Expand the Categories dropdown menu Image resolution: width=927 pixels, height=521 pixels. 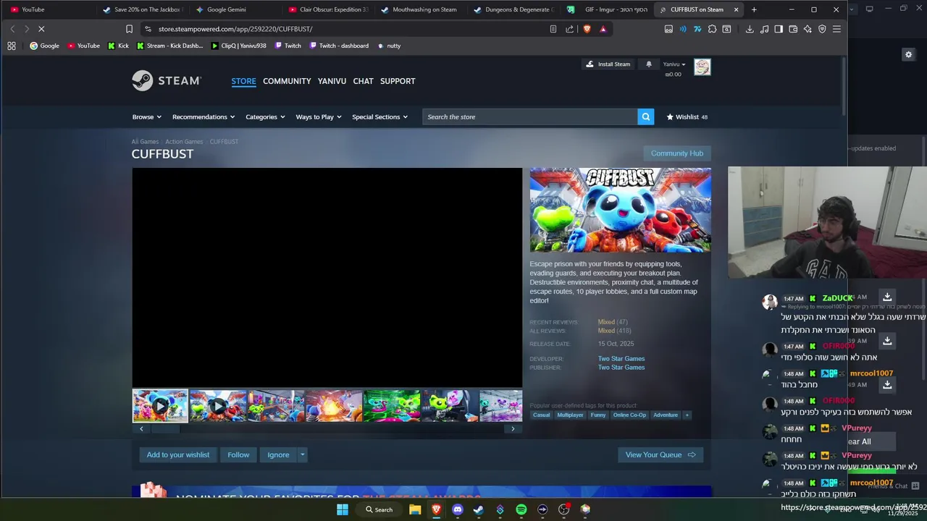coord(265,117)
